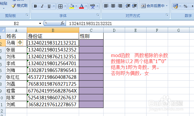194x116 pixels.
Task: Select column B header
Action: coord(53,30)
